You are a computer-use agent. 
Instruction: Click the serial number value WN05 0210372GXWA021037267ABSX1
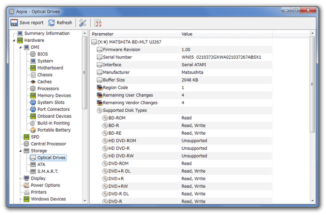tap(221, 57)
